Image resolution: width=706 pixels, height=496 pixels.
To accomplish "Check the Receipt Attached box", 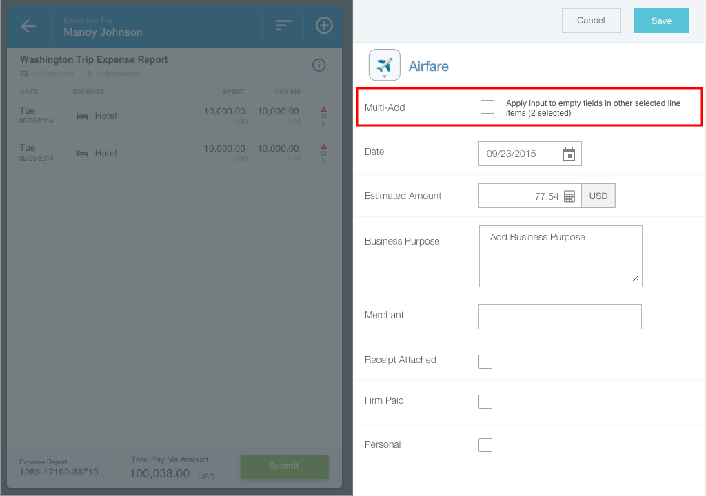I will (x=485, y=362).
